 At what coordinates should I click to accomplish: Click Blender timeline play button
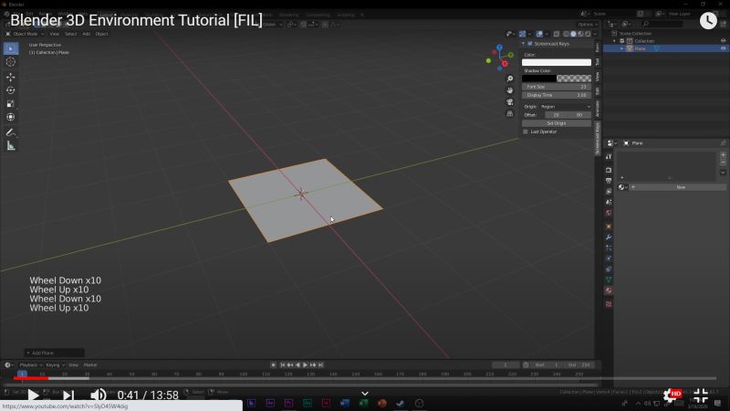pos(305,364)
